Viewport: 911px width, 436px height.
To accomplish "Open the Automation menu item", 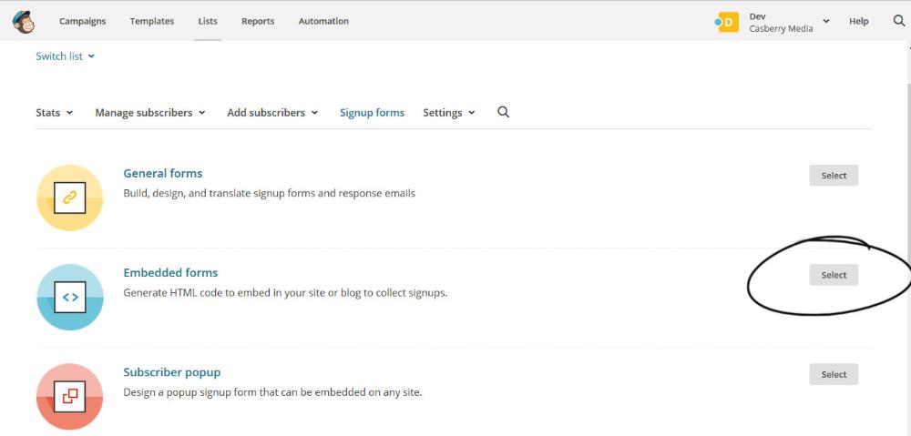I will click(323, 21).
